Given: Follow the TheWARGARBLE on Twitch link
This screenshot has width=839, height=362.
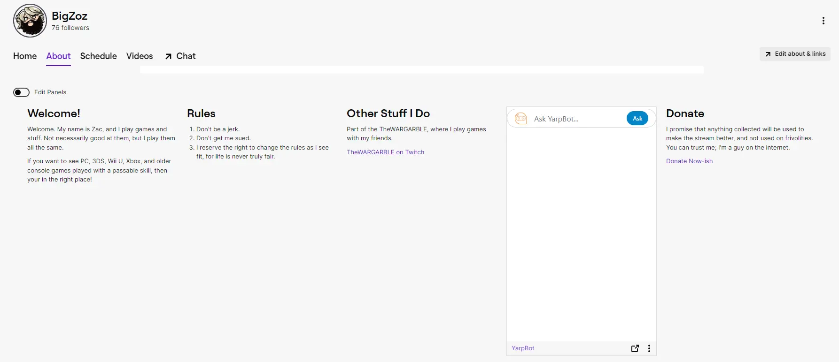Looking at the screenshot, I should click(385, 152).
